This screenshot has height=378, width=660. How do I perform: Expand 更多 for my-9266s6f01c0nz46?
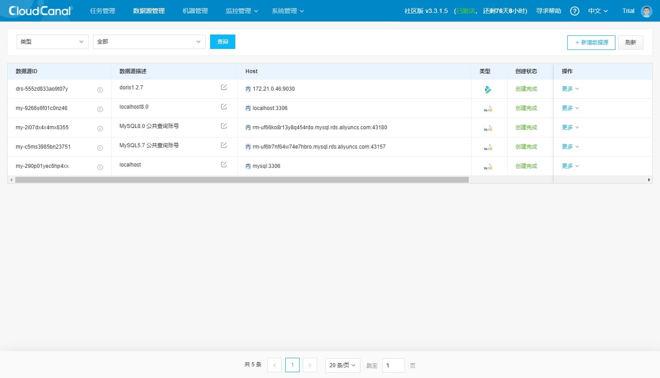pyautogui.click(x=570, y=108)
